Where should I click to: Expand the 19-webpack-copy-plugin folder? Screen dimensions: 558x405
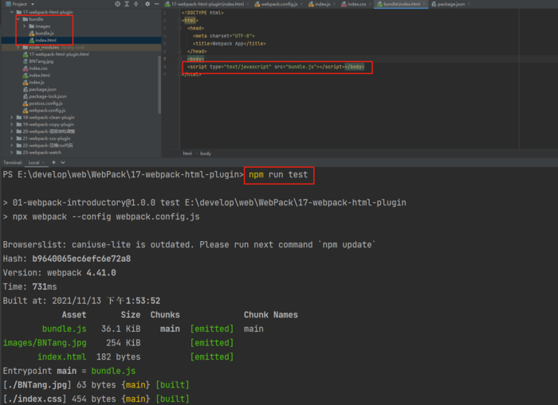(12, 124)
